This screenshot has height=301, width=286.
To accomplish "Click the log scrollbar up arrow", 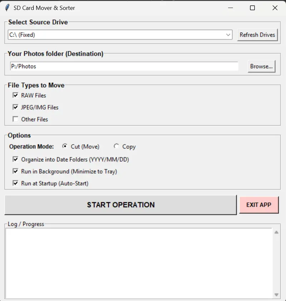I will [276, 232].
